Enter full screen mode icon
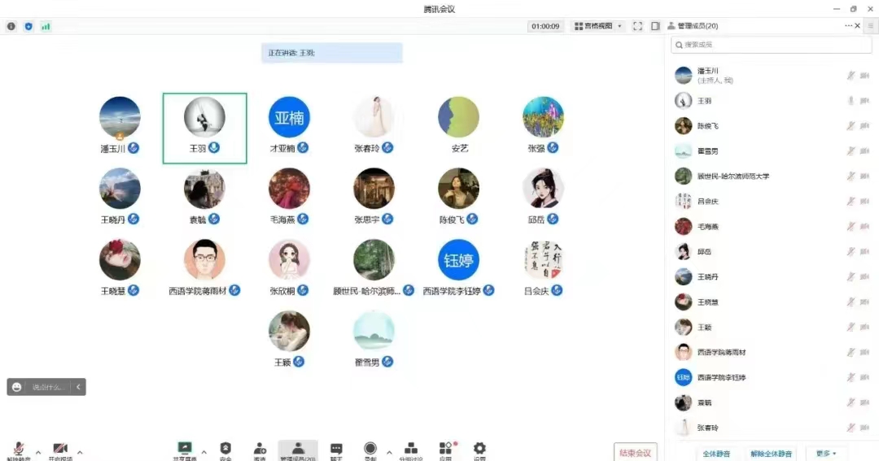 point(637,26)
